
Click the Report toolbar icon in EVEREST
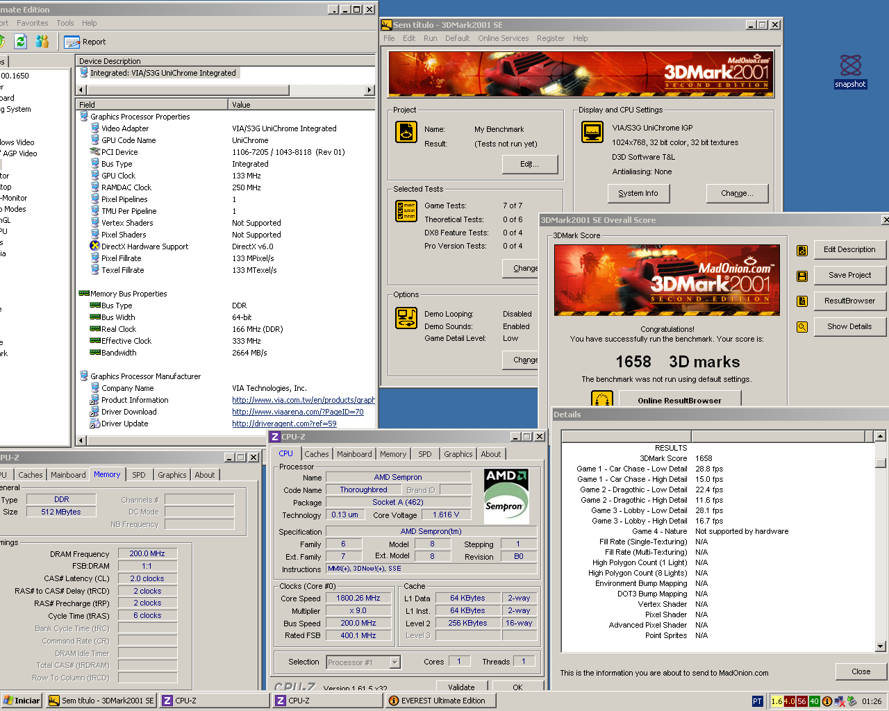72,42
